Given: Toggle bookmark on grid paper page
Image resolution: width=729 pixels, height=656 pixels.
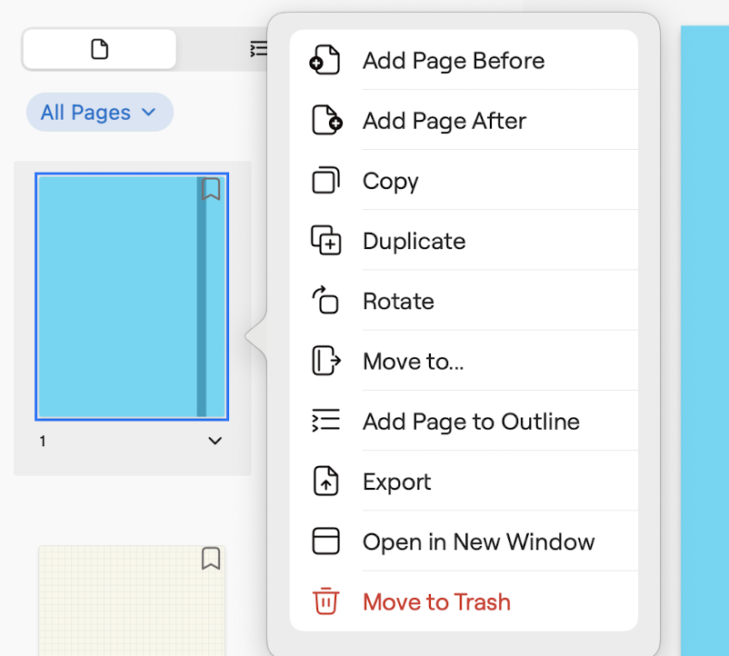Looking at the screenshot, I should [x=211, y=558].
